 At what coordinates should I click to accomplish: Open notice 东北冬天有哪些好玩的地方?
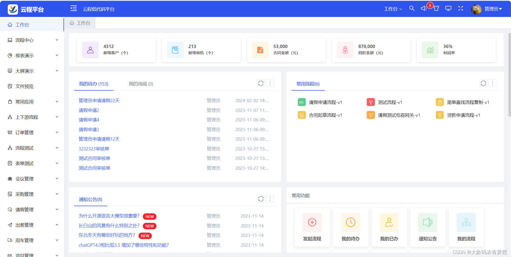[x=107, y=235]
